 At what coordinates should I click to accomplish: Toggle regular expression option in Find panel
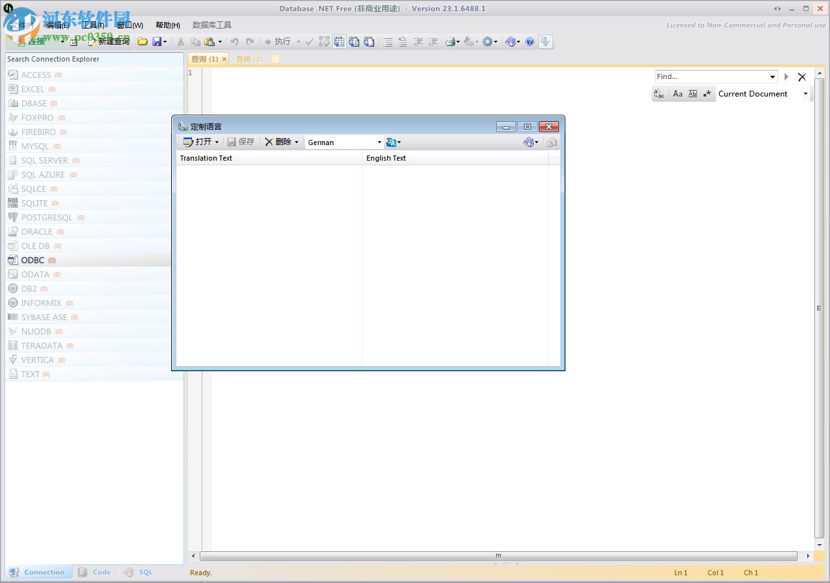coord(707,94)
